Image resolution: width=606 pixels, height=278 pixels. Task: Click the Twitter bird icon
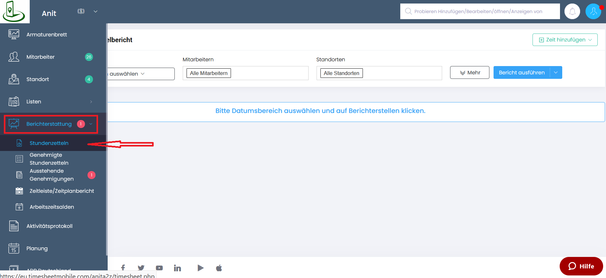click(x=141, y=268)
